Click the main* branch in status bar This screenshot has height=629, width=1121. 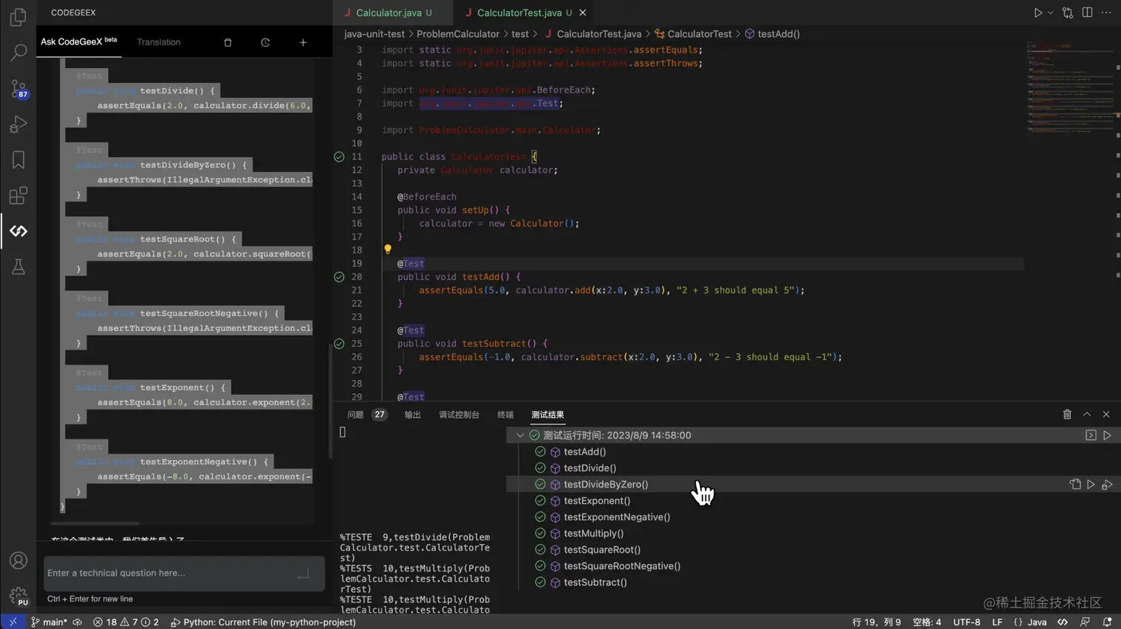click(x=49, y=622)
